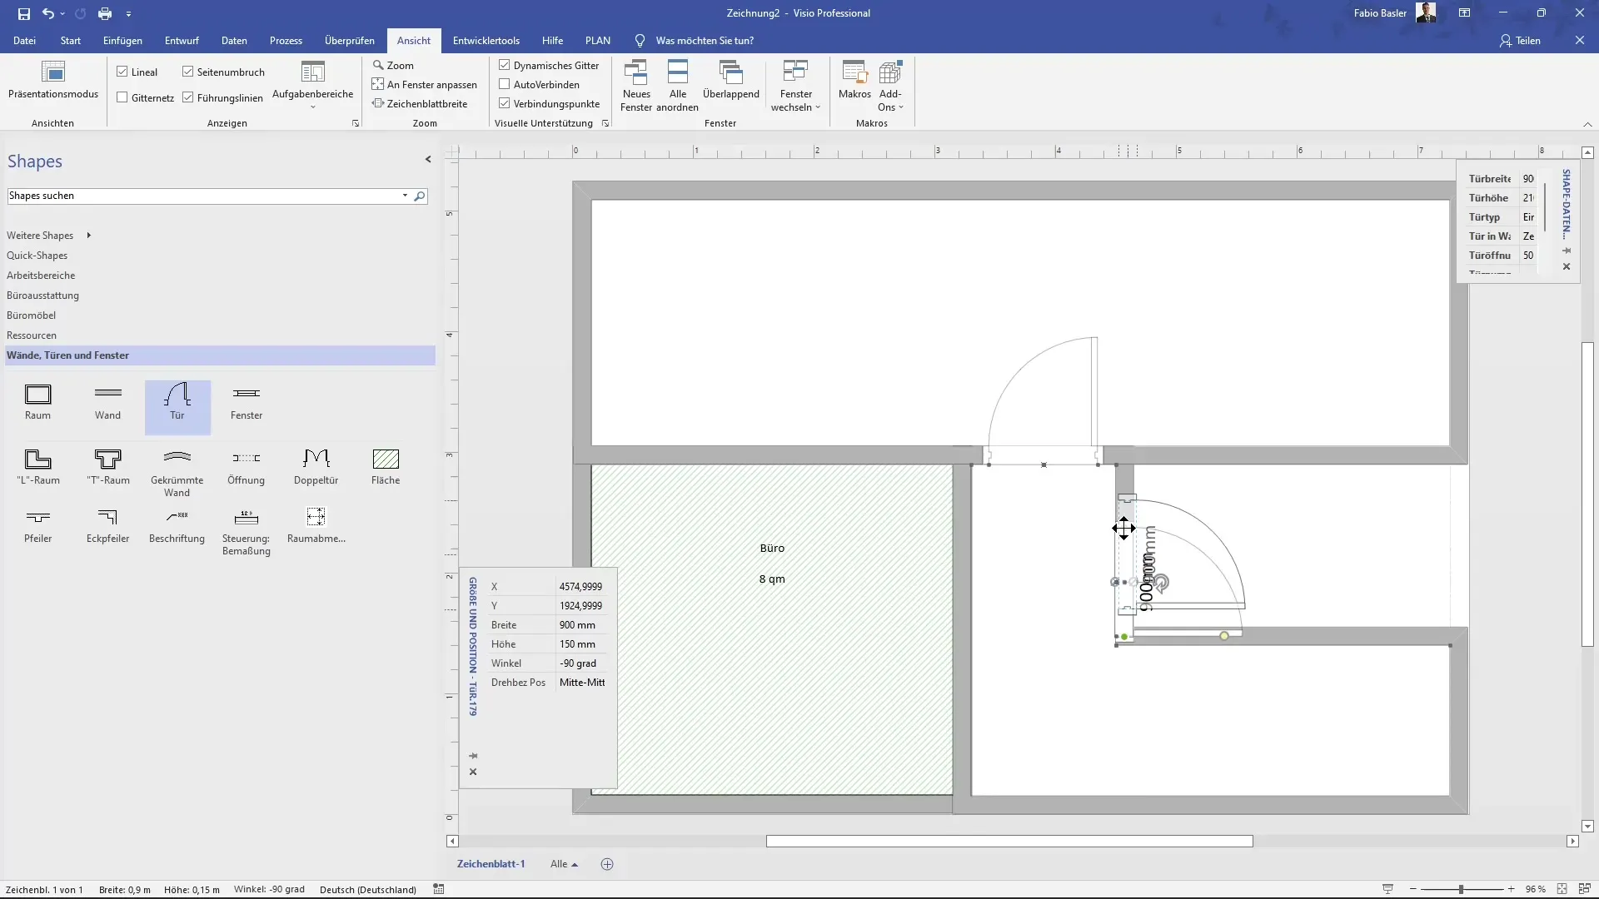Viewport: 1599px width, 899px height.
Task: Open the Fenster wechseln dropdown
Action: pos(796,85)
